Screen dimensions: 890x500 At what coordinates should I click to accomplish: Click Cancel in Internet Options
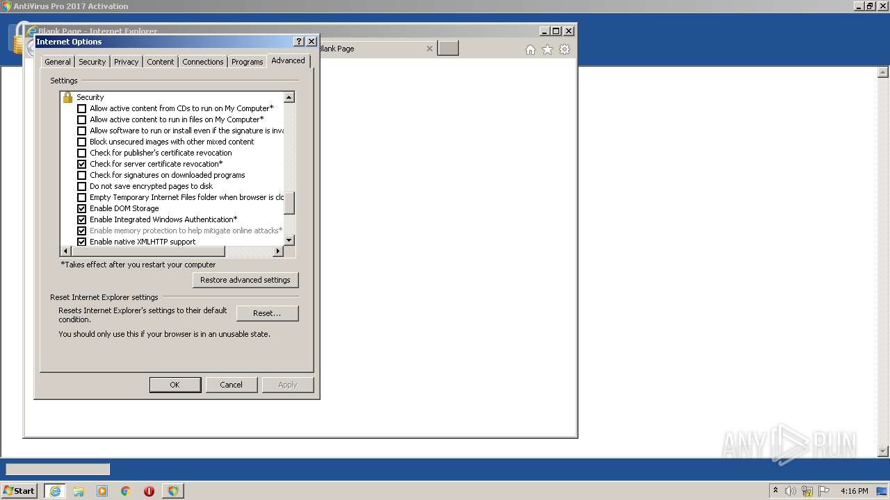pos(231,385)
